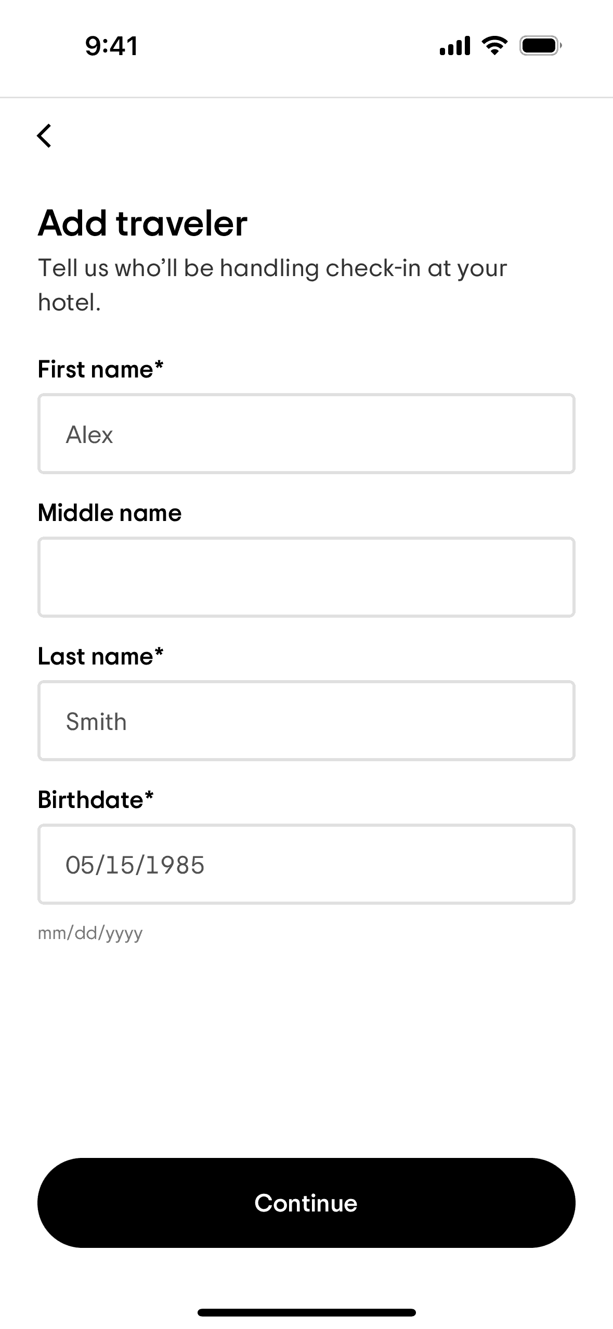The image size is (613, 1329).
Task: Tap the home indicator bar
Action: (306, 1312)
